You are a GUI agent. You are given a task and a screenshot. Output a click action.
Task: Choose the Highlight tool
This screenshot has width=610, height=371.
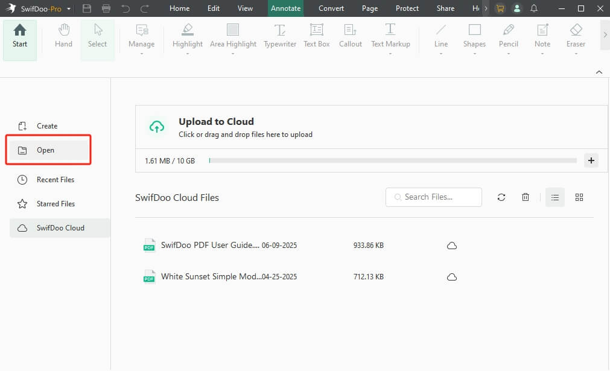point(188,36)
